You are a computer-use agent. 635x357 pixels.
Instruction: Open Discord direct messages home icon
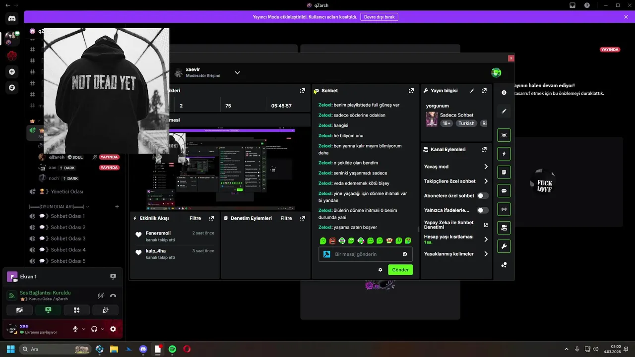12,18
